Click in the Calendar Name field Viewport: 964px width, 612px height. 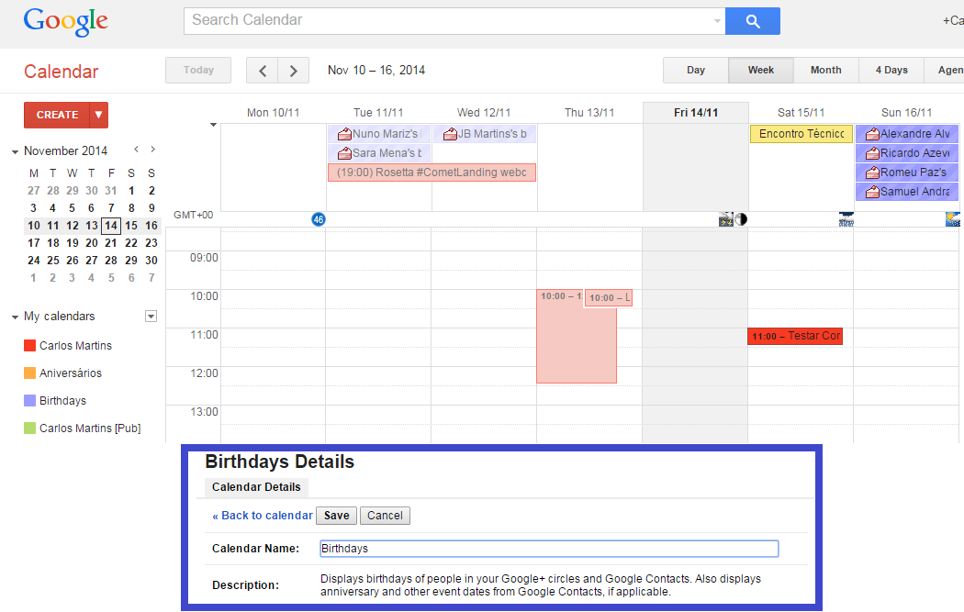[x=549, y=549]
